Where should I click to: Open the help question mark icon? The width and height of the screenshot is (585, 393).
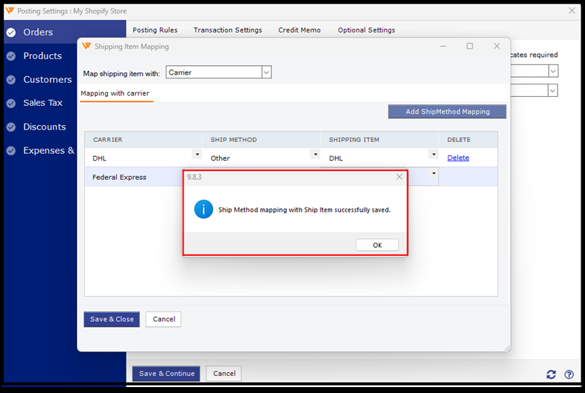(x=569, y=374)
